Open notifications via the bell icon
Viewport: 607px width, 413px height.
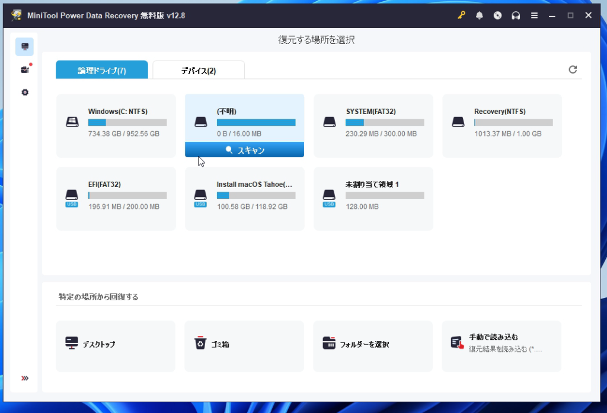pos(480,15)
